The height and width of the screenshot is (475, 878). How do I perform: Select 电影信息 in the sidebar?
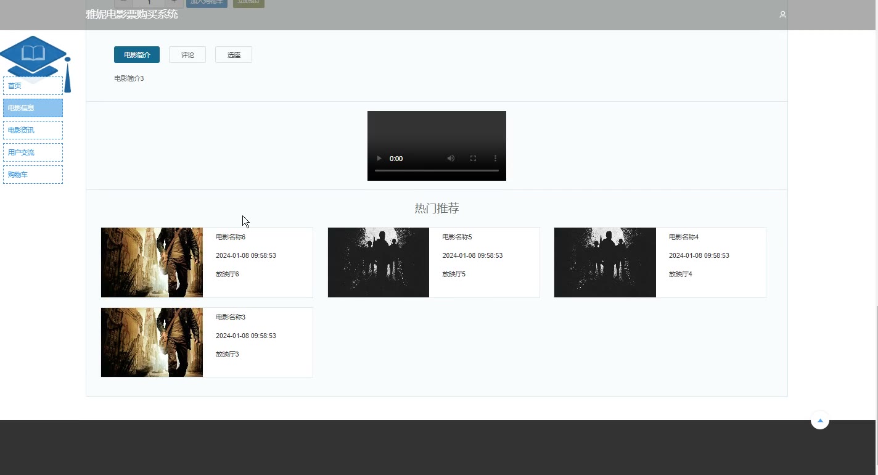[33, 108]
